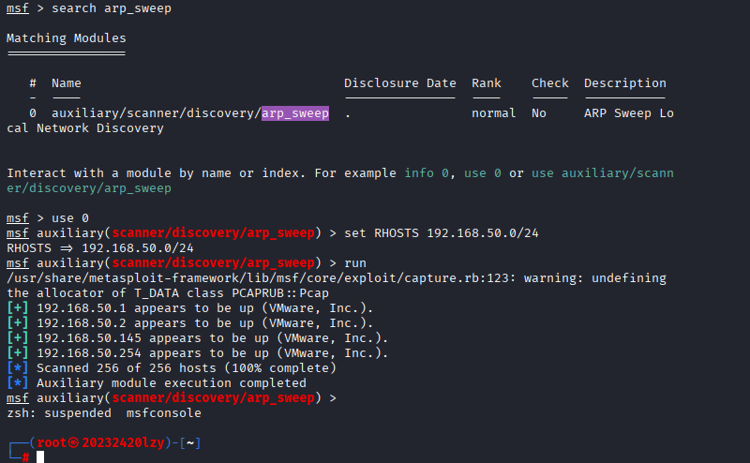The width and height of the screenshot is (750, 463).
Task: Click the red module name in the last msf prompt
Action: 213,398
